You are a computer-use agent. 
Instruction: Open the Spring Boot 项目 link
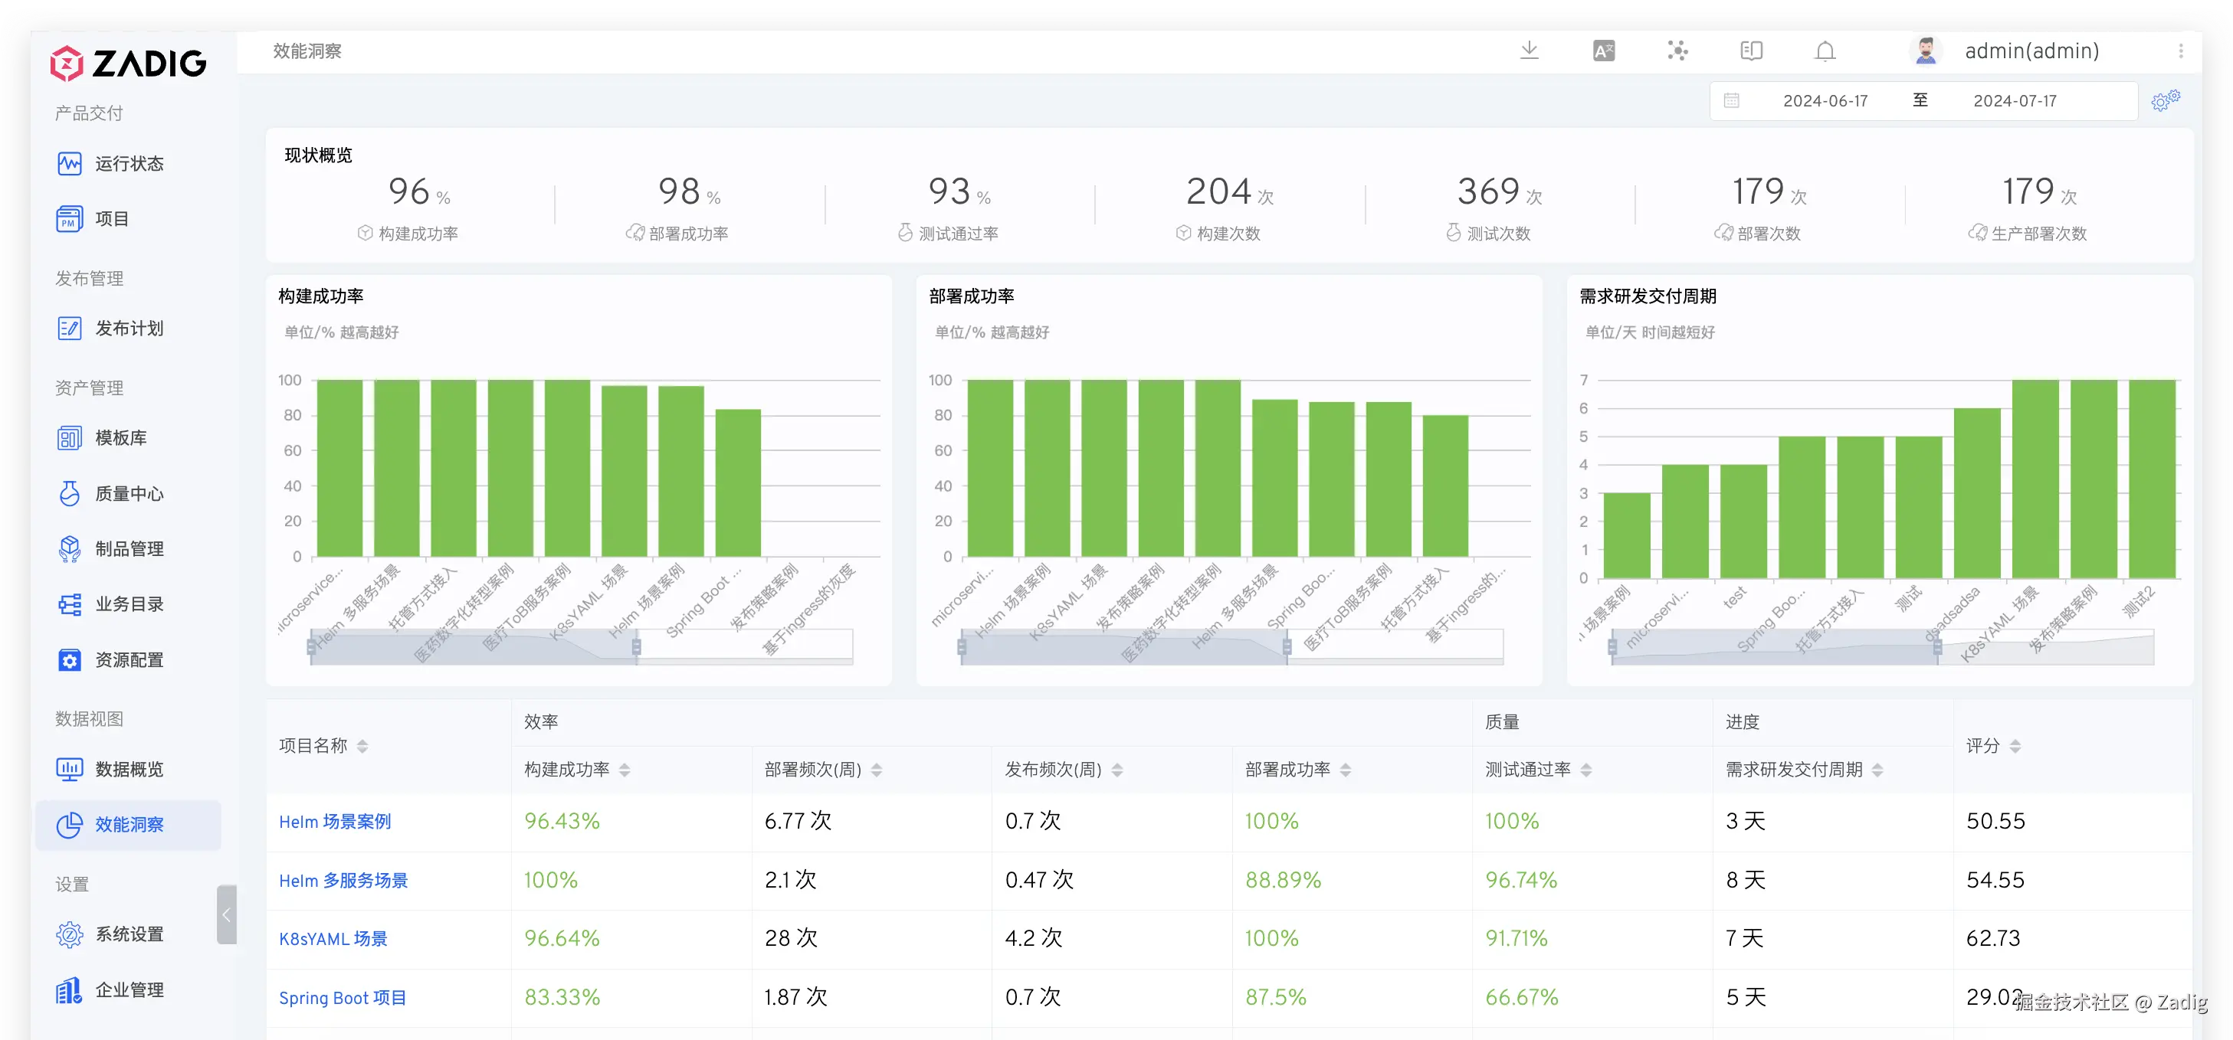343,998
